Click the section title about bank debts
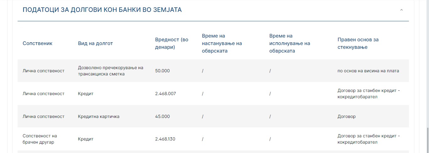Viewport: 429px width, 153px height. (x=102, y=10)
